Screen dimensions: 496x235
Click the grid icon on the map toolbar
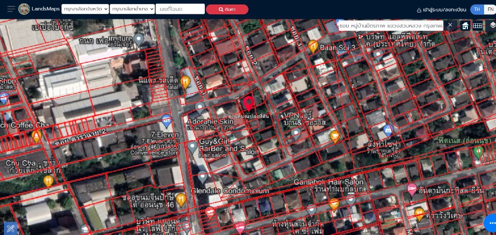tap(478, 26)
